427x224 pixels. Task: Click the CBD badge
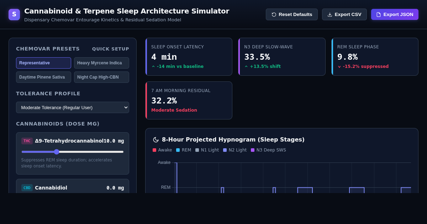click(27, 188)
